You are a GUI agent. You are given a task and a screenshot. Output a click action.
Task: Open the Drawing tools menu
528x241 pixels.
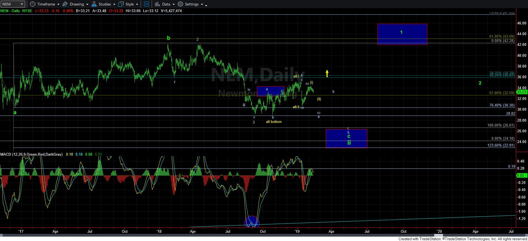(x=75, y=4)
